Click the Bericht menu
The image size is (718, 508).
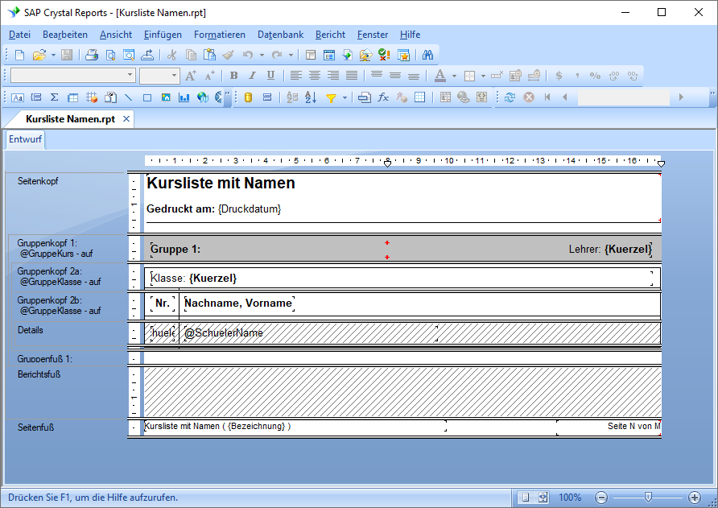tap(330, 35)
